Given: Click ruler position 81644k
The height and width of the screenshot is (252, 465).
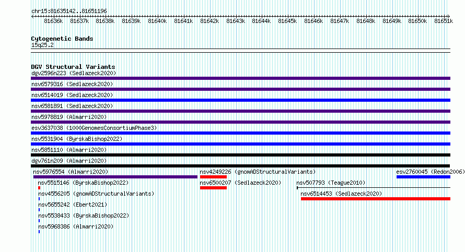Looking at the screenshot, I should [x=261, y=21].
